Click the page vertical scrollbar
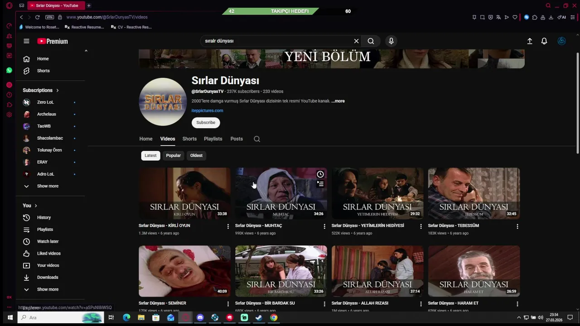580x326 pixels. click(577, 103)
